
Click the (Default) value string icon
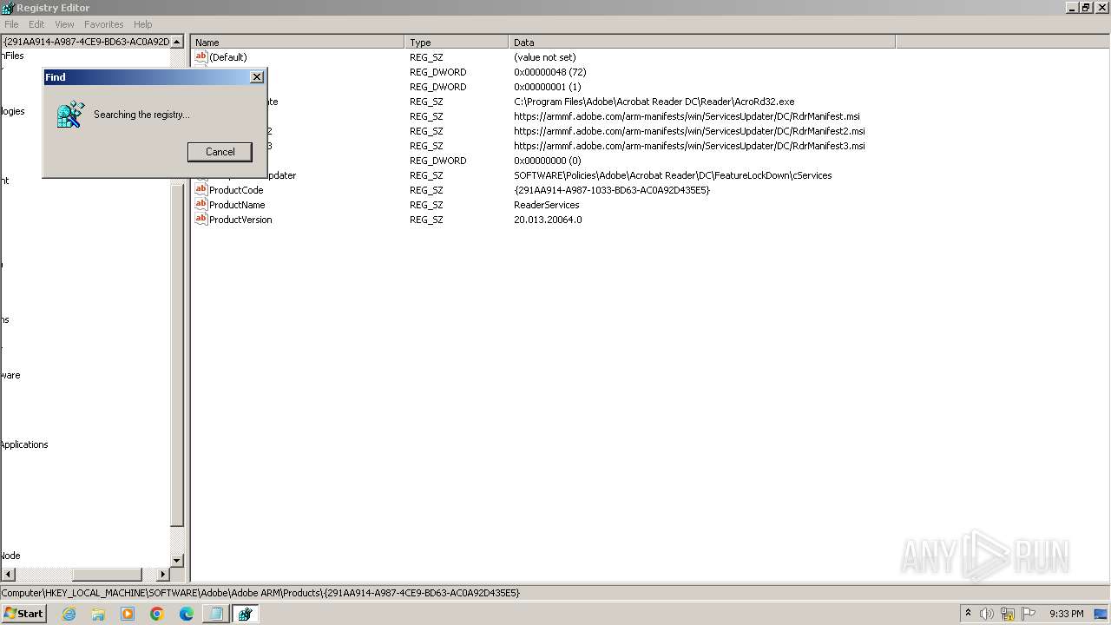tap(201, 57)
